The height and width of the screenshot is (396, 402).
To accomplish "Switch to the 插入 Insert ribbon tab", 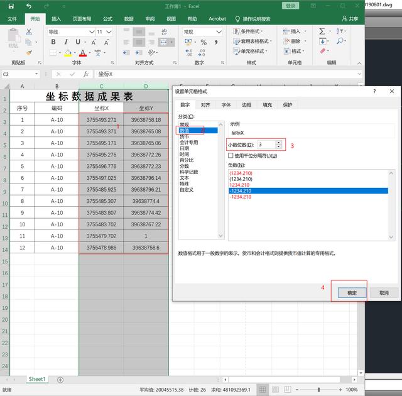I will point(56,19).
